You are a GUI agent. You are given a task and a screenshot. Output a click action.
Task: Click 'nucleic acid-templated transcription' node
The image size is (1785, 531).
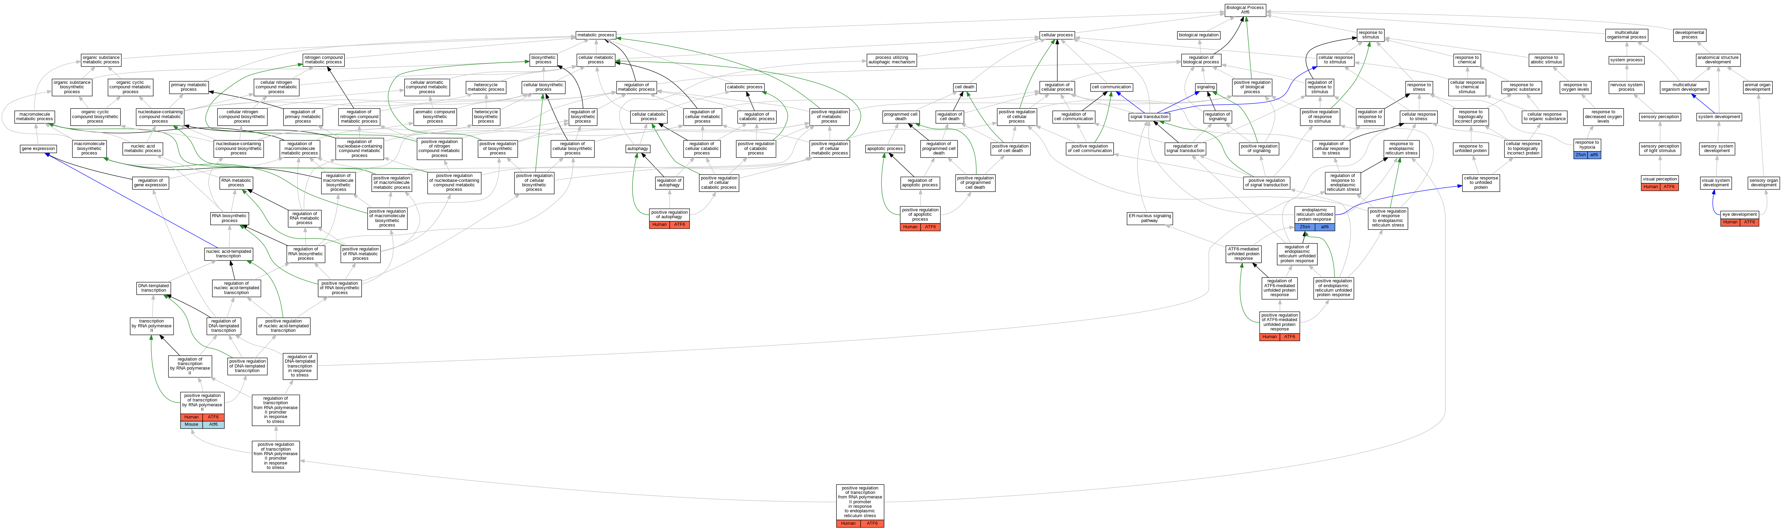pos(229,254)
